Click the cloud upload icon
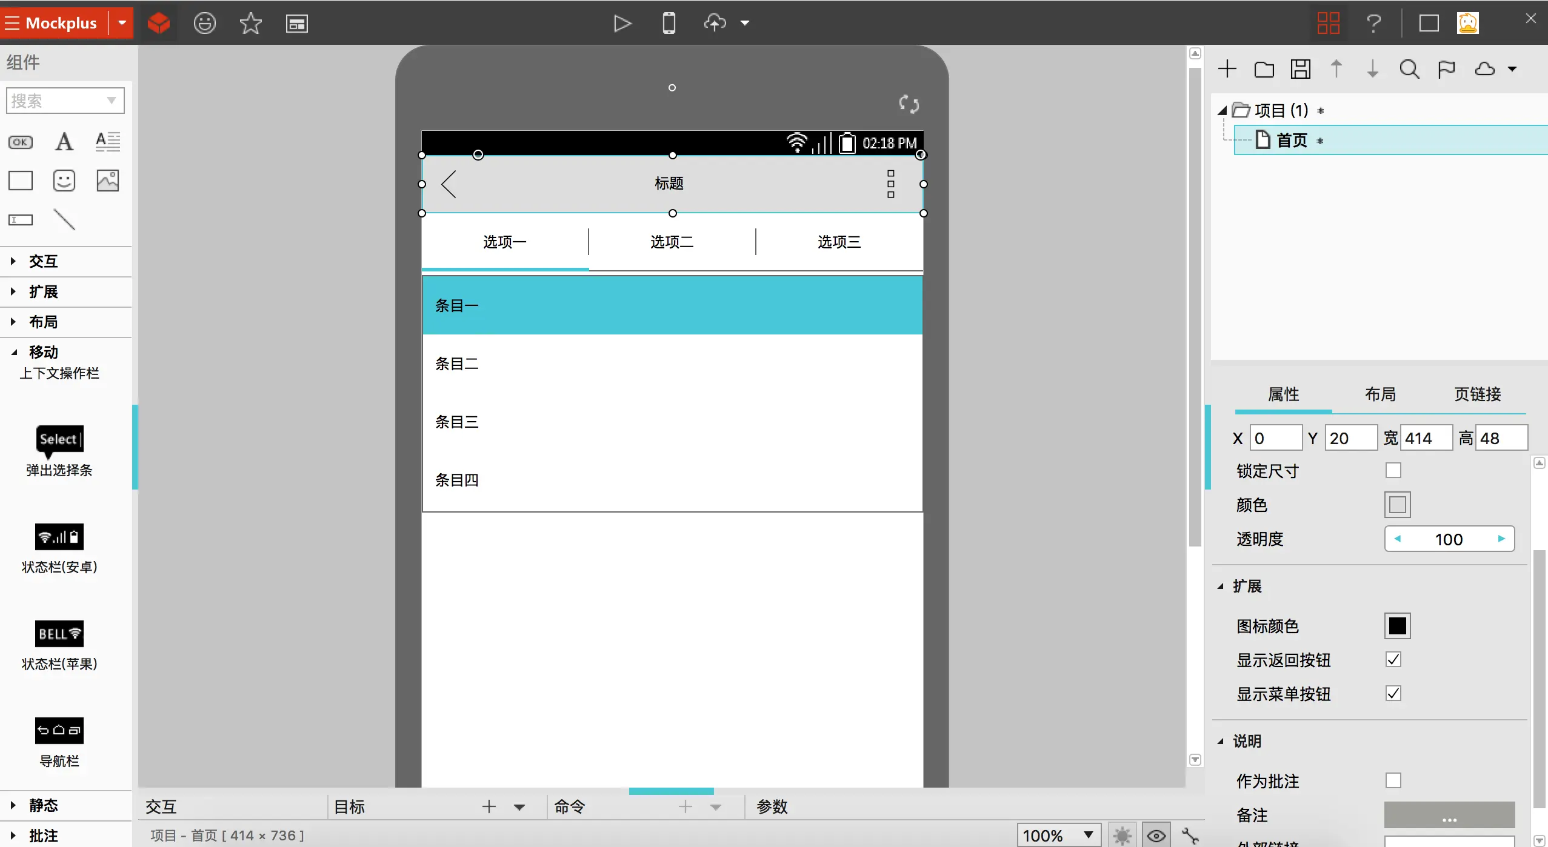The image size is (1548, 847). point(715,24)
